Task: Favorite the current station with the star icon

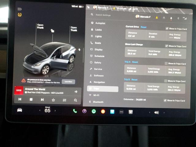Action: tap(53, 100)
